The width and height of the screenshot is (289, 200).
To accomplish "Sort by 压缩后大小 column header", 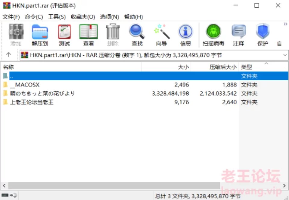I will point(215,67).
